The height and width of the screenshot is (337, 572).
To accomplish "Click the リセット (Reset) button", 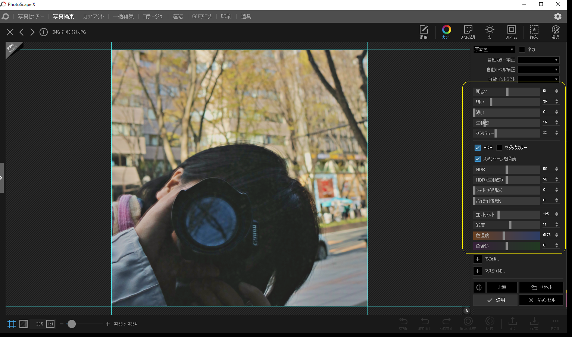I will click(x=541, y=287).
